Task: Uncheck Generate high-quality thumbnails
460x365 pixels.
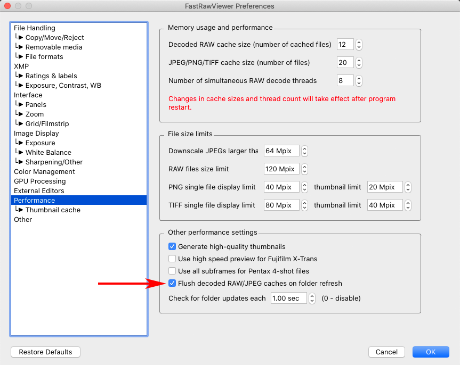Action: click(172, 247)
